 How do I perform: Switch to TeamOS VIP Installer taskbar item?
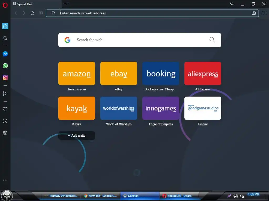61,196
